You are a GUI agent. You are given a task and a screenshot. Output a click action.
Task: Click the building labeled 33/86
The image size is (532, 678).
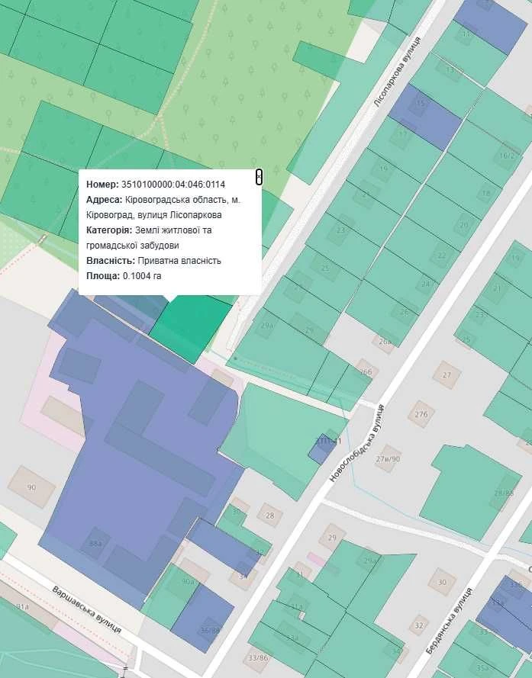(258, 657)
